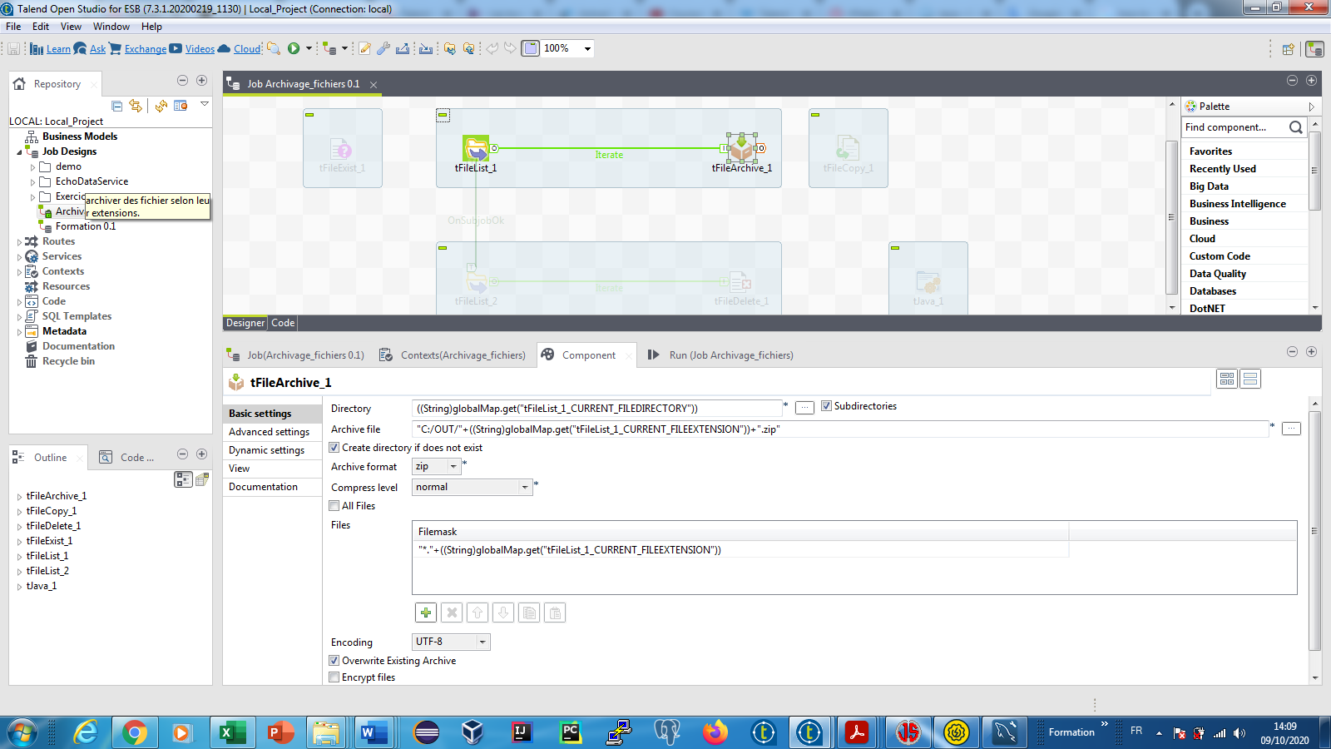Click the create job icon in toolbar
The height and width of the screenshot is (749, 1331).
329,48
